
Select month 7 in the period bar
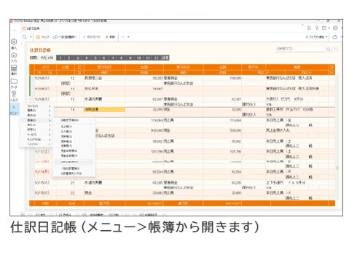point(113,58)
